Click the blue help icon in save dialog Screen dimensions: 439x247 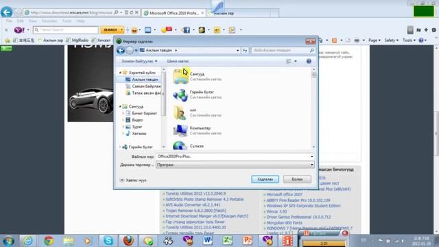(x=309, y=61)
